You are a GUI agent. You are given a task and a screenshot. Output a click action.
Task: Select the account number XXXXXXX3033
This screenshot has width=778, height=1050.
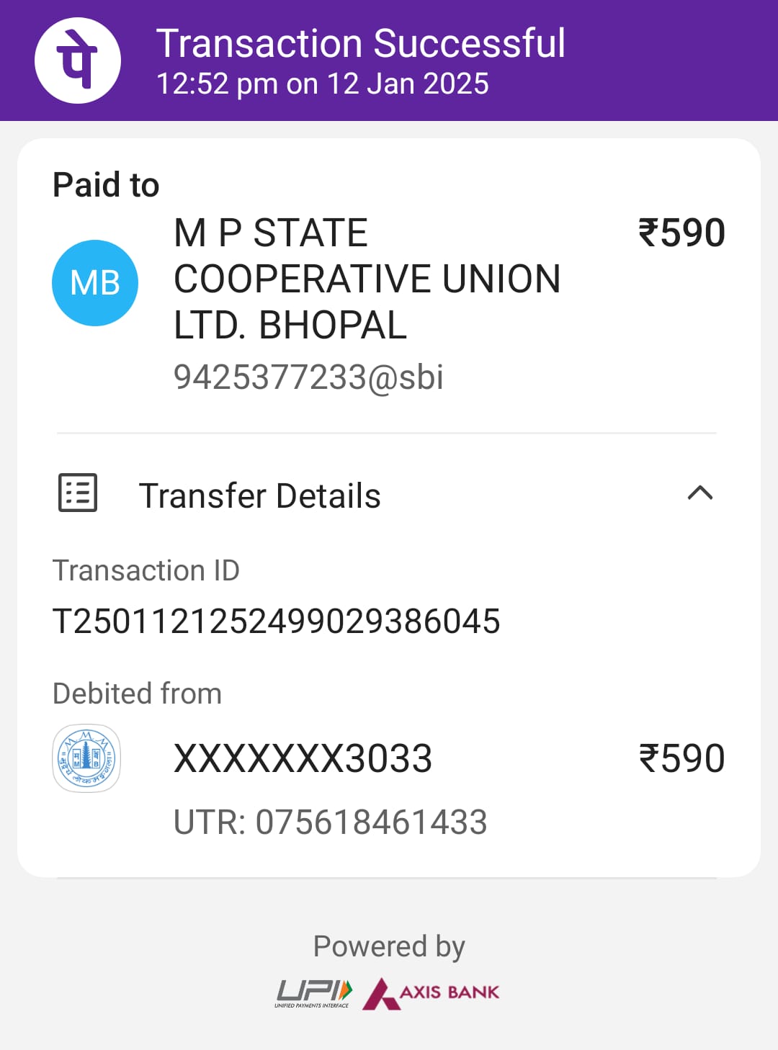[303, 759]
